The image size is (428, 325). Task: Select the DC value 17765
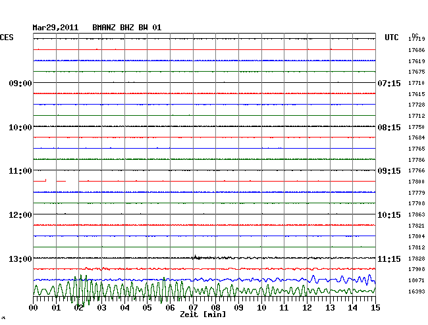pos(417,149)
